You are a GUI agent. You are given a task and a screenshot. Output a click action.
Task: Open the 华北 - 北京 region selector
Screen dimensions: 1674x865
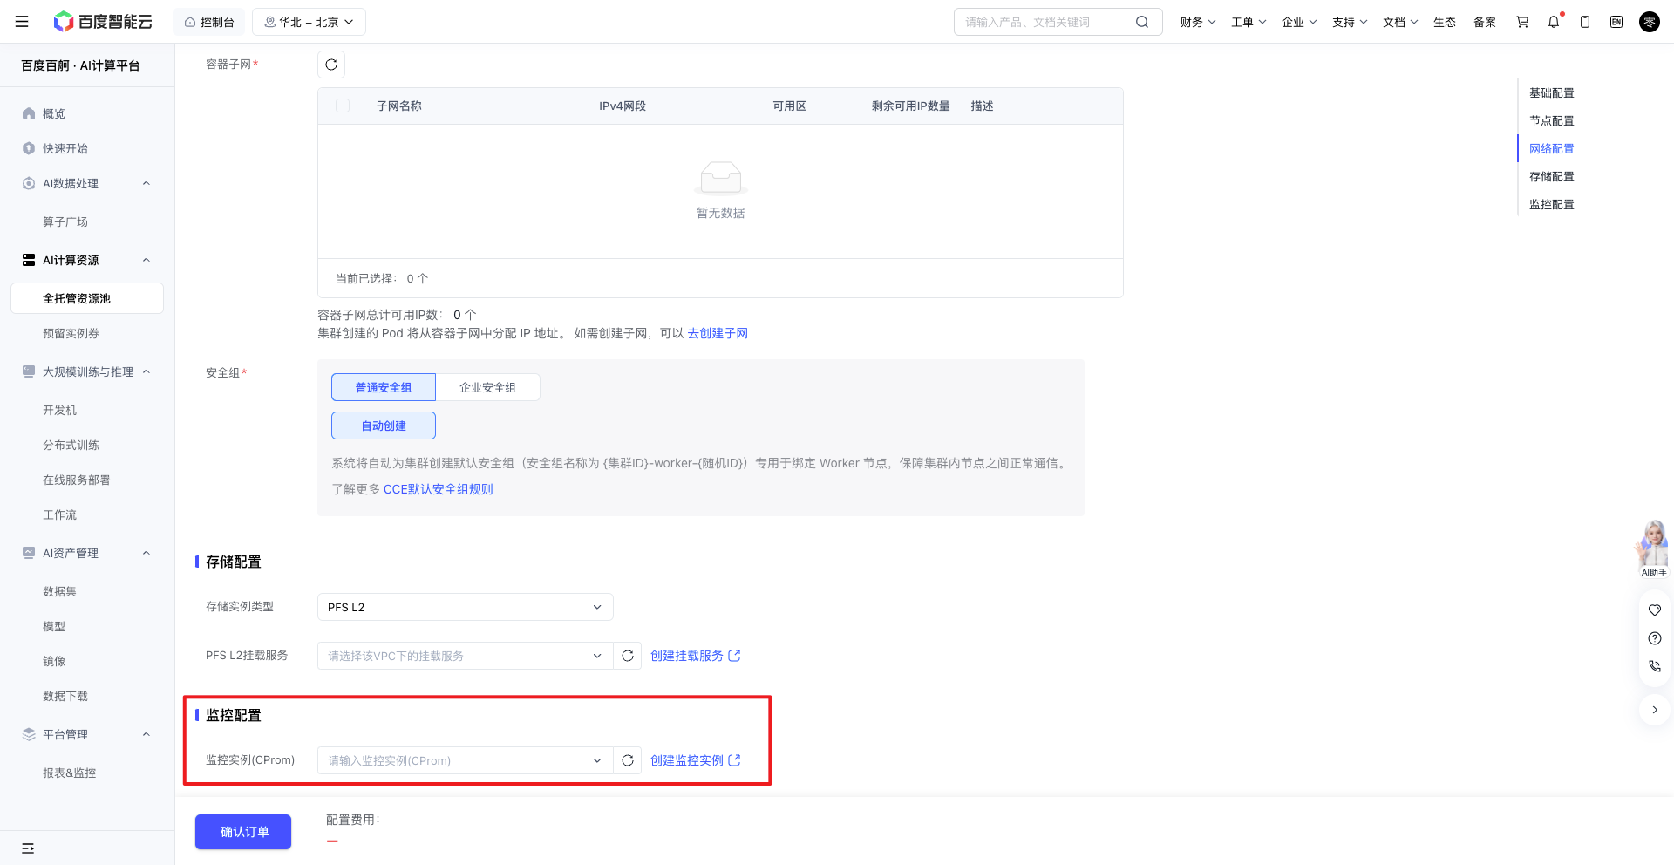[309, 22]
